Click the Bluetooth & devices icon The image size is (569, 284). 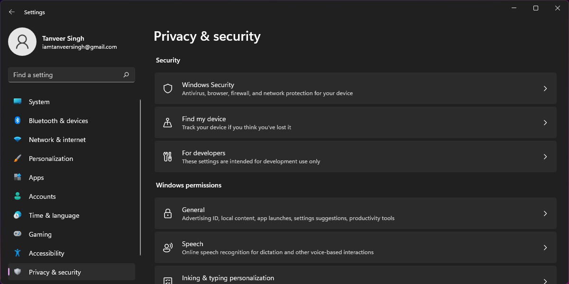pos(18,121)
